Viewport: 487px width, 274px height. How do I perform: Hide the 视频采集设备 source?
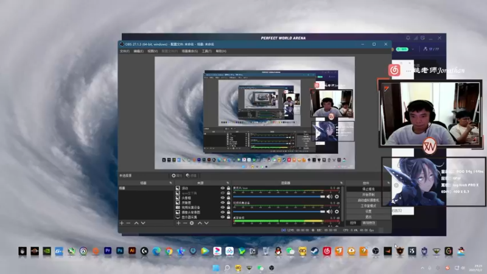click(x=222, y=207)
